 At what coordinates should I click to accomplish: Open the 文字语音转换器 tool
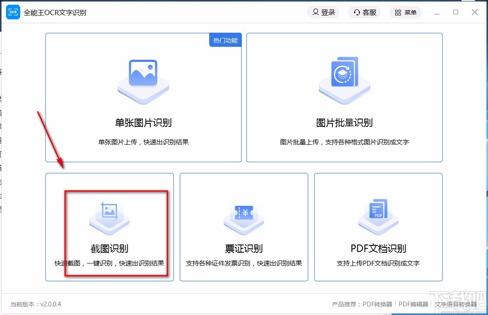456,304
